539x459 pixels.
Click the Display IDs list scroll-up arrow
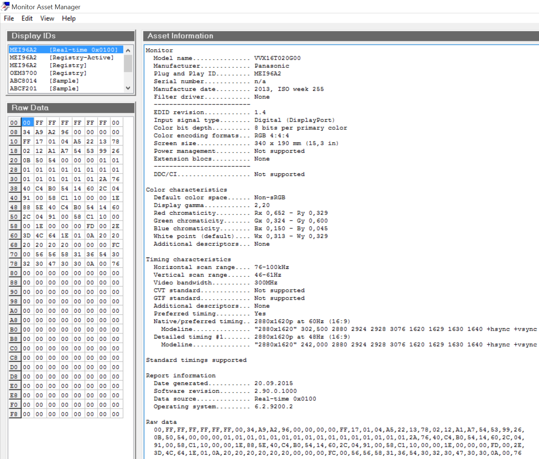point(128,50)
